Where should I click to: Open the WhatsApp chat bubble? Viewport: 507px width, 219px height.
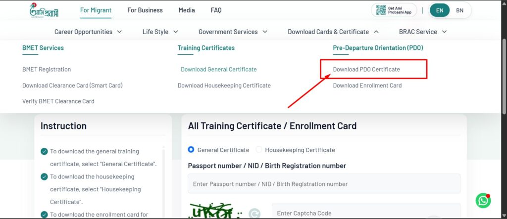coord(483,200)
